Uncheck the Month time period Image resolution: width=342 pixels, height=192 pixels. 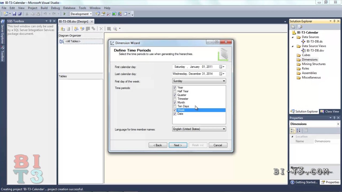click(x=175, y=102)
